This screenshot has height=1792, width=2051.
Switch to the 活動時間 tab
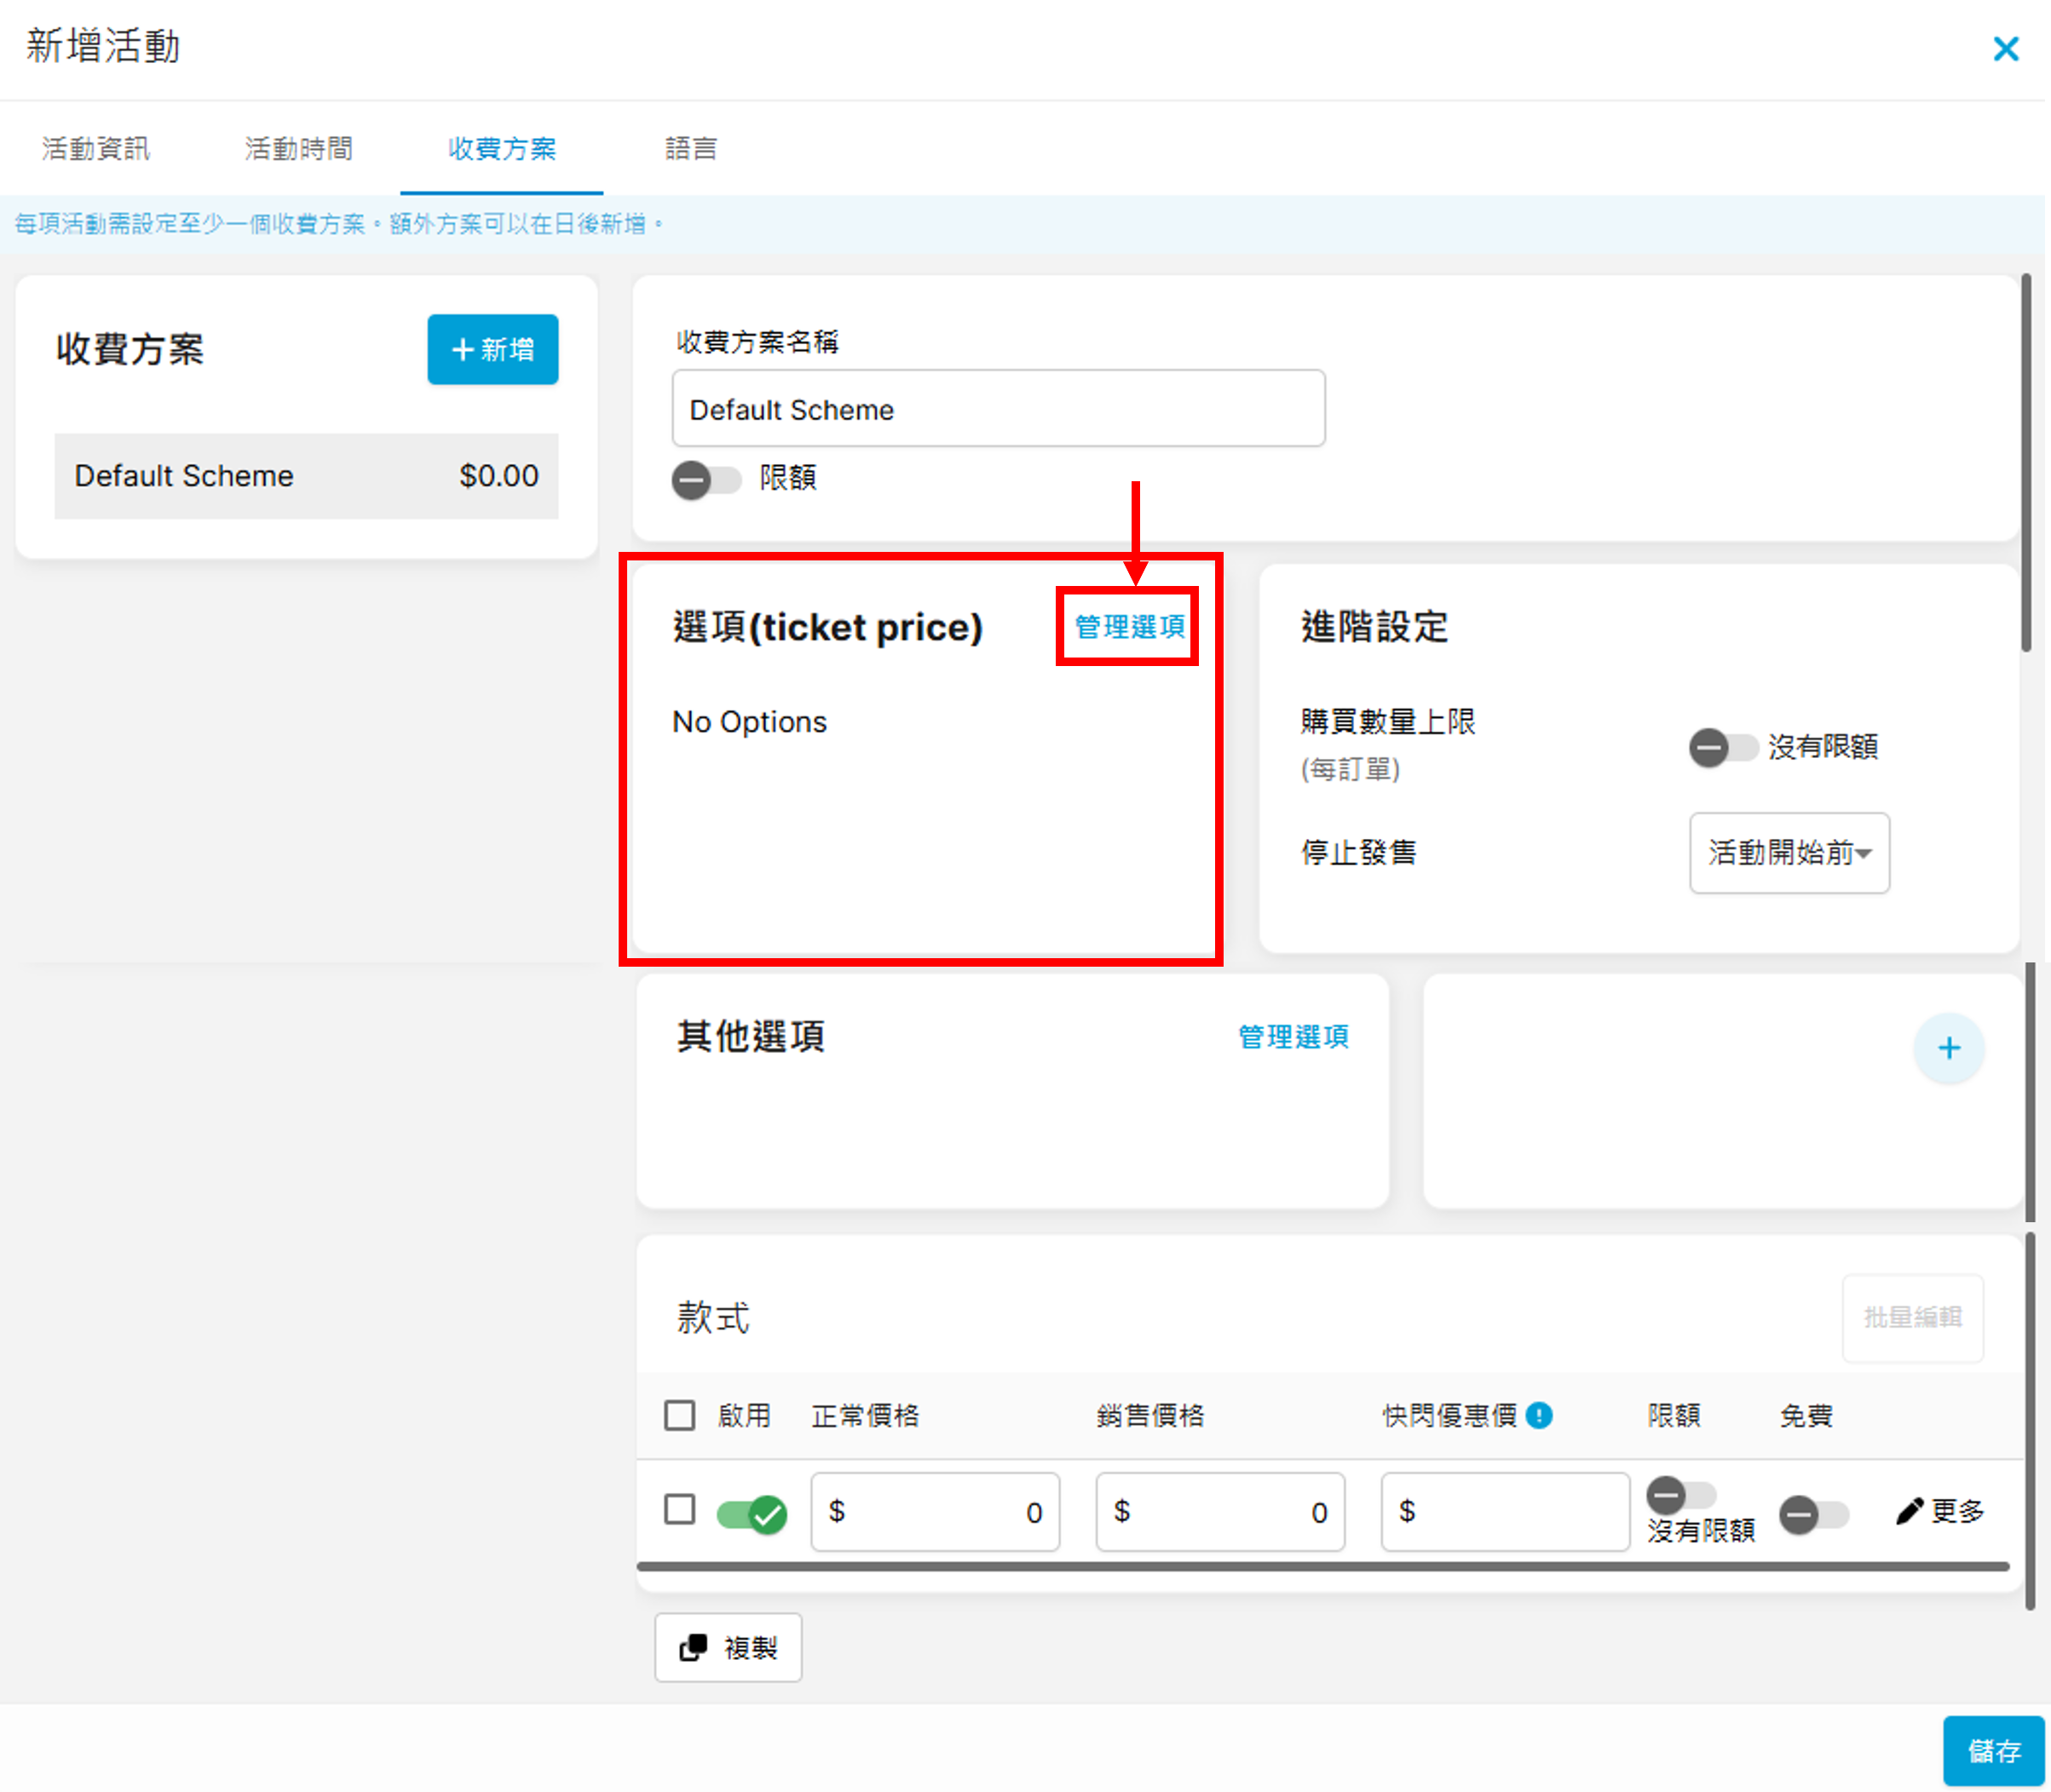[299, 149]
